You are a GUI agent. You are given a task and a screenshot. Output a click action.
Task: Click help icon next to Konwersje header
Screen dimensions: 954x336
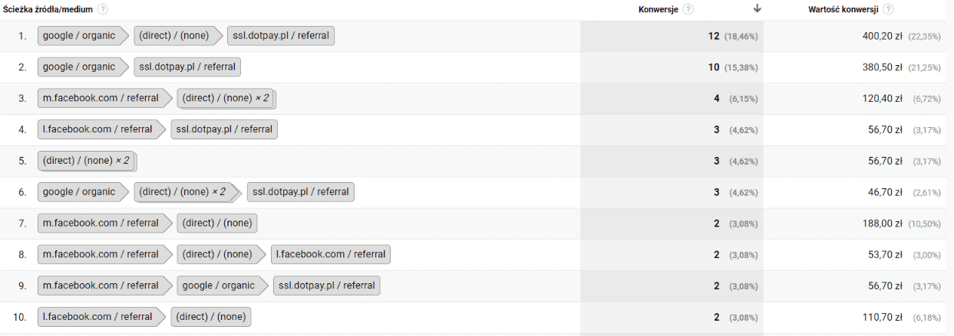pos(688,9)
